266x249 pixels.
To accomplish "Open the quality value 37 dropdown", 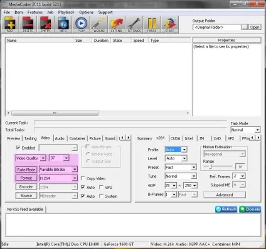I will (x=66, y=158).
